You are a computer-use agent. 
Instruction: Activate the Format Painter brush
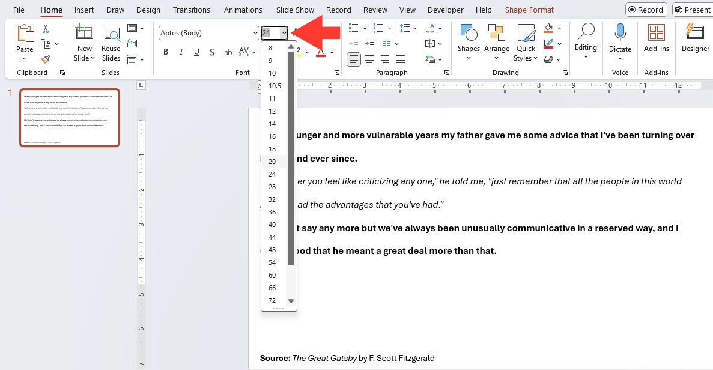(x=46, y=59)
